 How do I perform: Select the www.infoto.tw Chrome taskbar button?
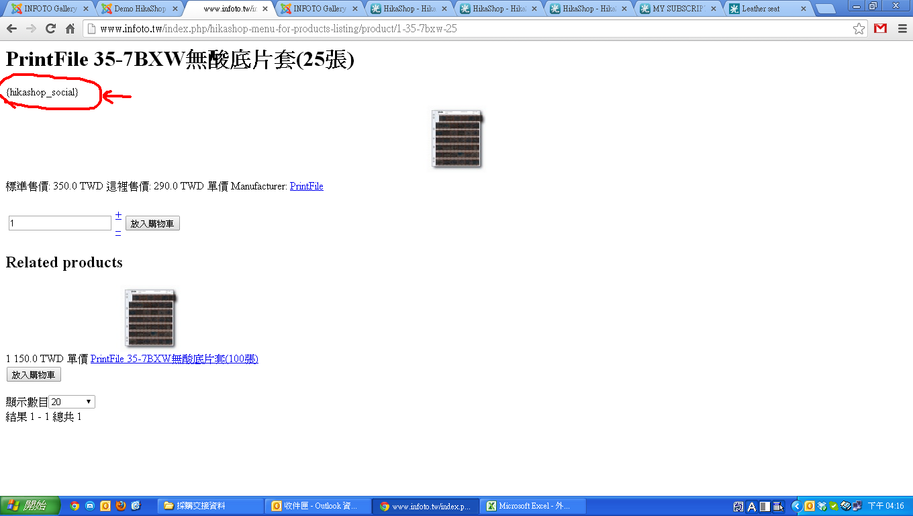point(426,506)
